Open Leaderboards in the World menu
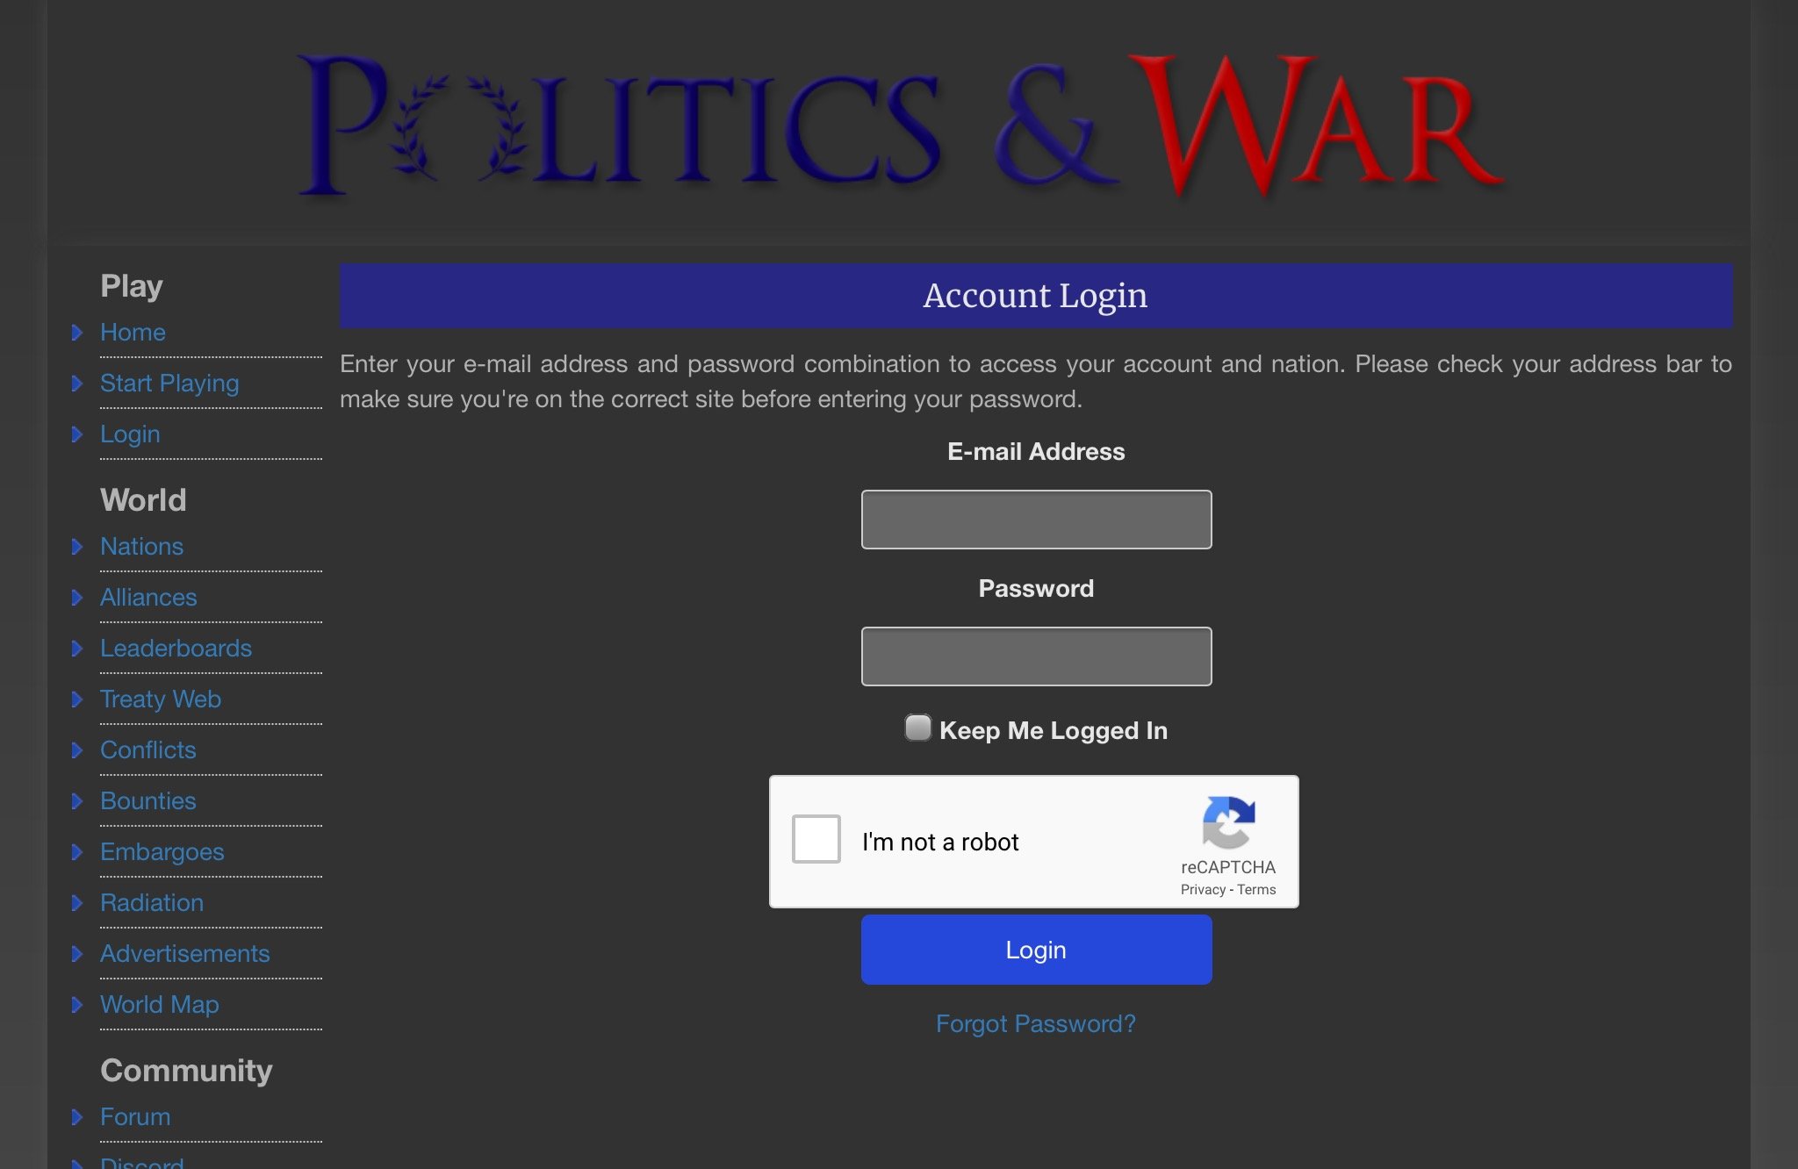Image resolution: width=1798 pixels, height=1169 pixels. [x=176, y=649]
